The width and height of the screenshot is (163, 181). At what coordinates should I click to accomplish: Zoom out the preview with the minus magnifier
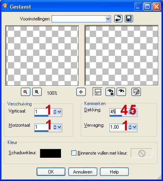26,92
